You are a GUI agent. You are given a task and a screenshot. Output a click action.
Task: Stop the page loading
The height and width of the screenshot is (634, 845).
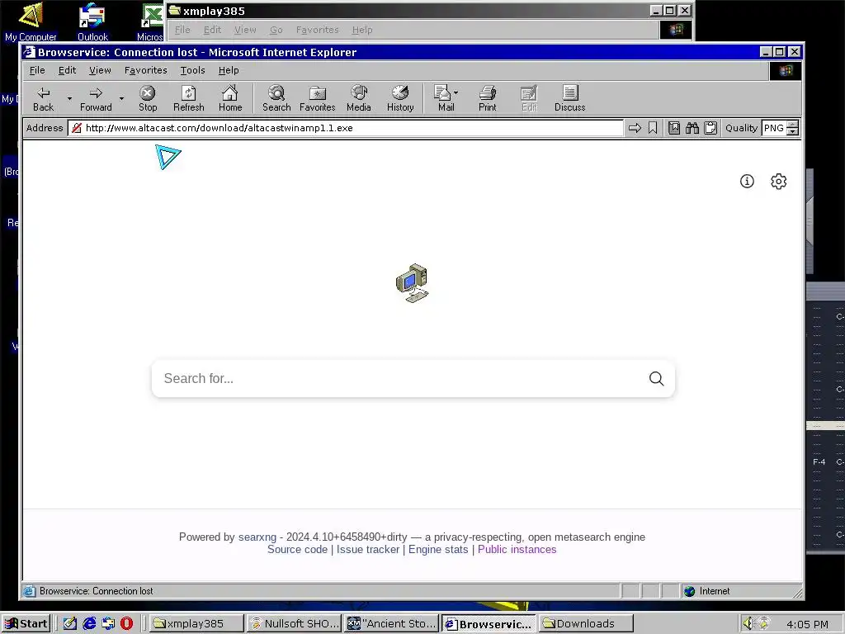[x=148, y=99]
